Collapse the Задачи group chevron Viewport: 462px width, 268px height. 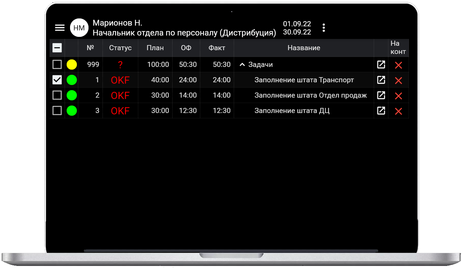242,65
